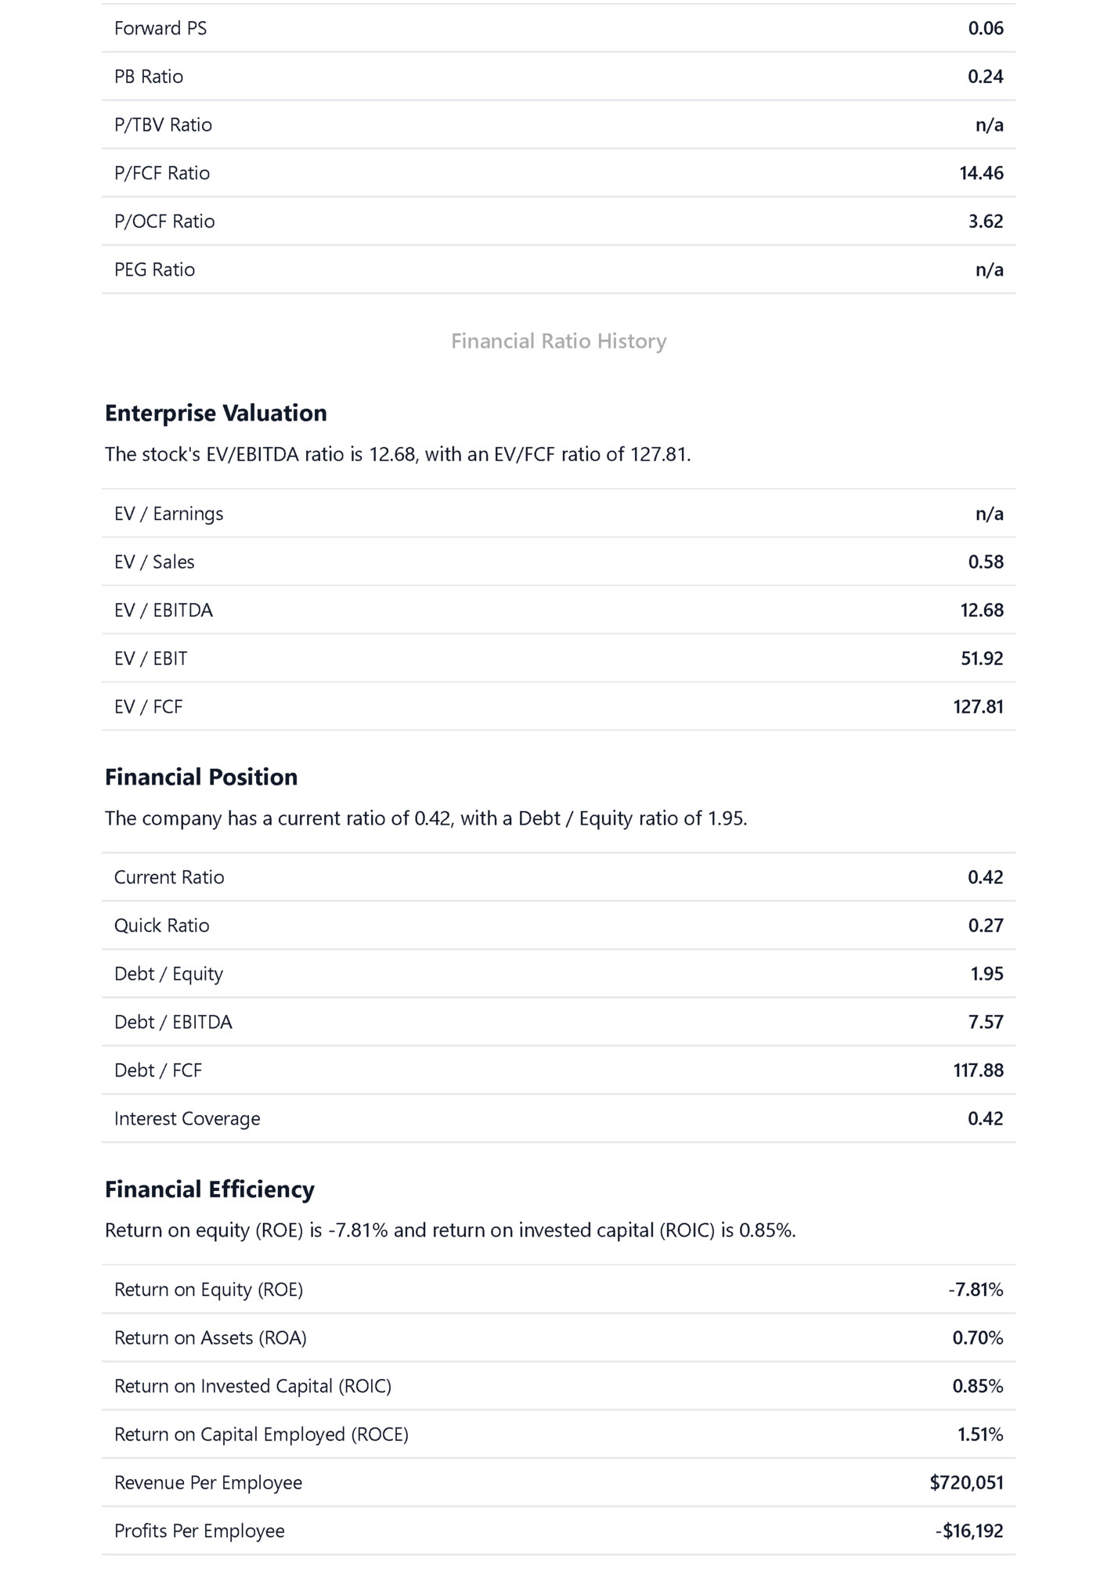
Task: Click the EV / EBIT value 51.92
Action: pos(982,659)
